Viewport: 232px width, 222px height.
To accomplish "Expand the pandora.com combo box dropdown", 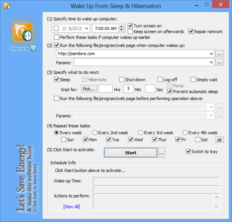I will click(x=211, y=54).
